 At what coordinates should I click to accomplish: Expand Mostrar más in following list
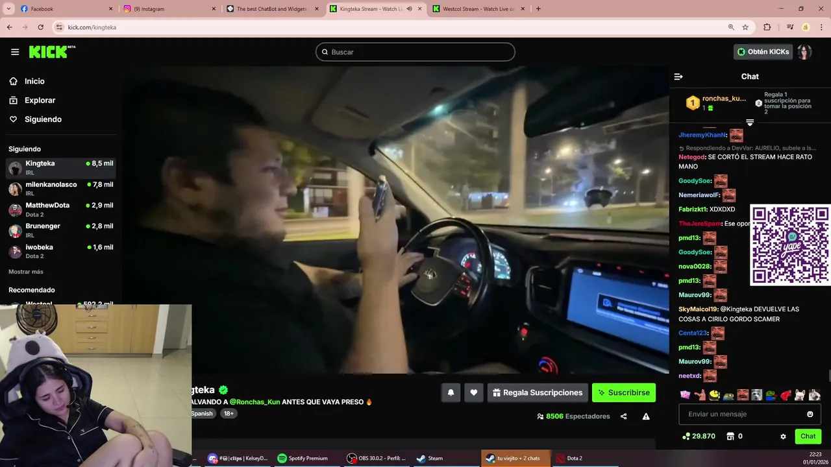(26, 272)
